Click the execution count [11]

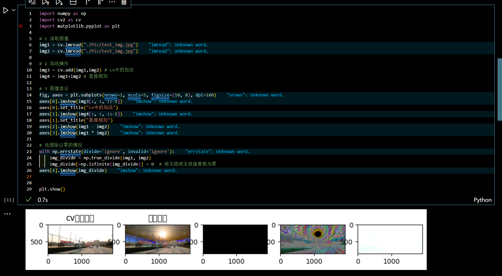click(x=9, y=200)
